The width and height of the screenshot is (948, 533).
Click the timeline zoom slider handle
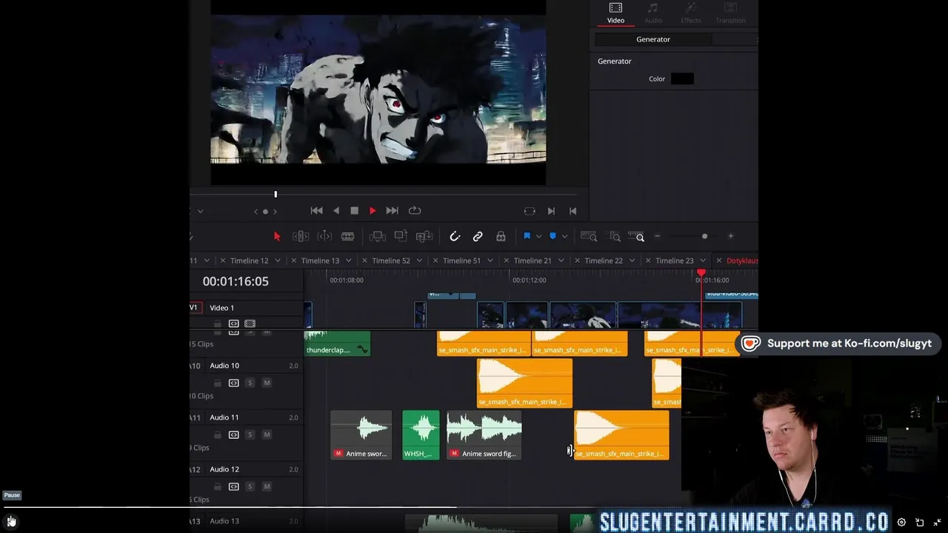click(704, 236)
